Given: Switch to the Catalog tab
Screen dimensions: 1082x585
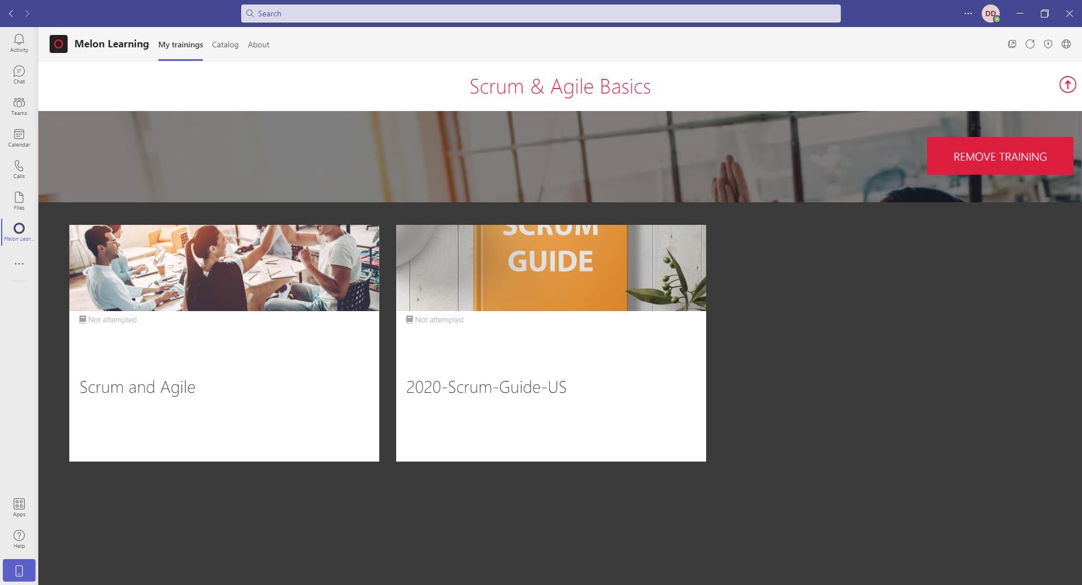Looking at the screenshot, I should point(225,45).
